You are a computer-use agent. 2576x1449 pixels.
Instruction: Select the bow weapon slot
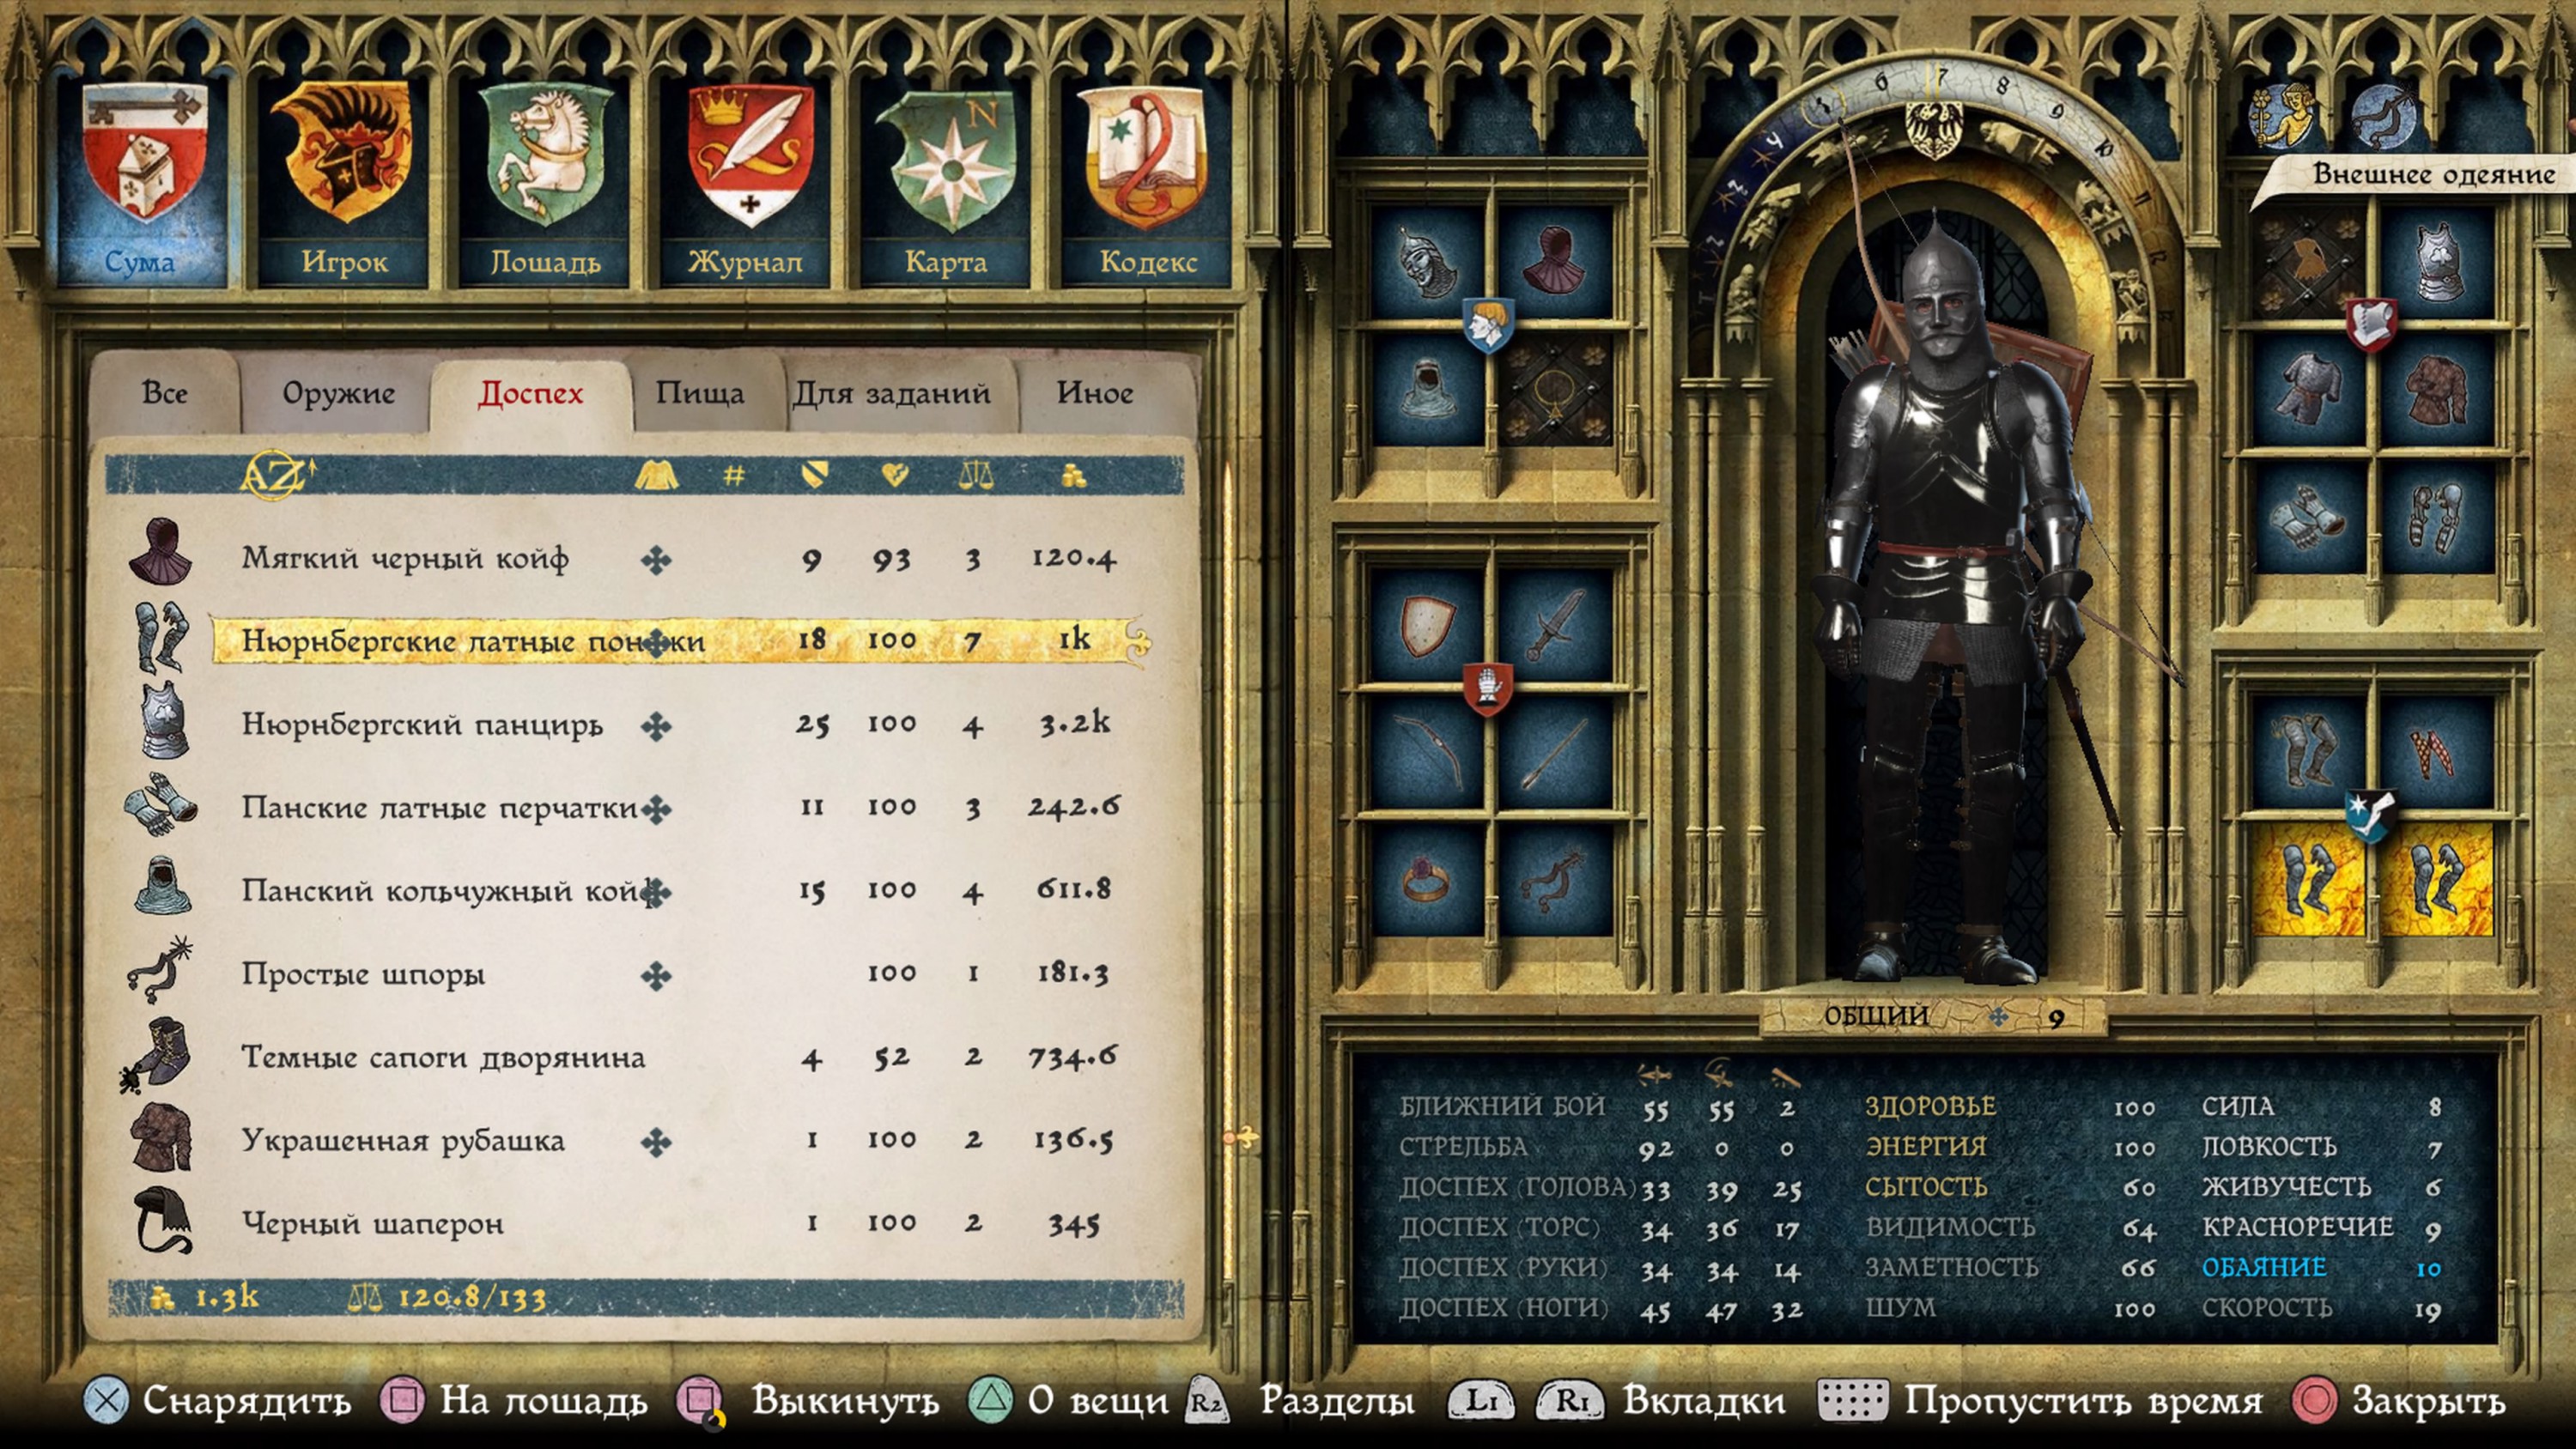(1426, 752)
